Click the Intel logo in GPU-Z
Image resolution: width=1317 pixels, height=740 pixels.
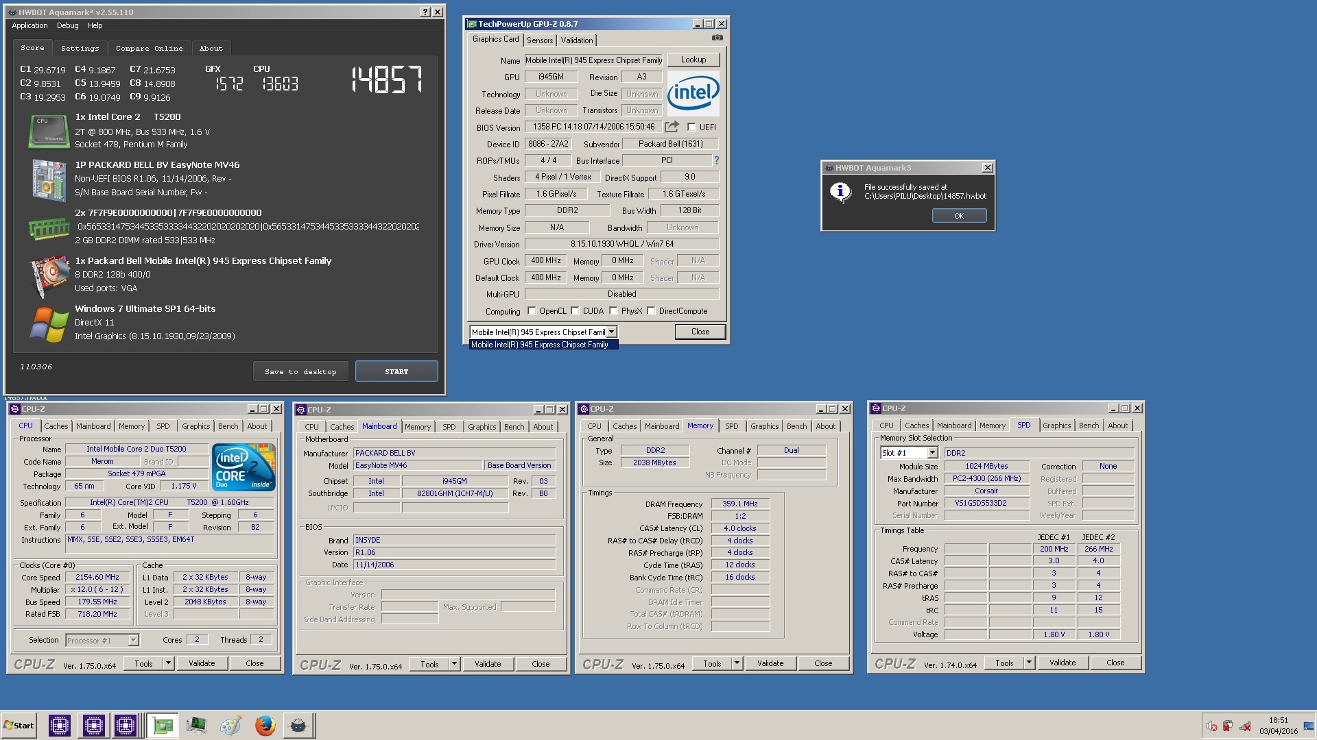(x=693, y=93)
